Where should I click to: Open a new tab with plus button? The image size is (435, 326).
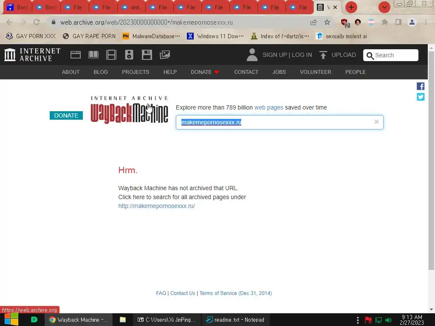coord(351,7)
